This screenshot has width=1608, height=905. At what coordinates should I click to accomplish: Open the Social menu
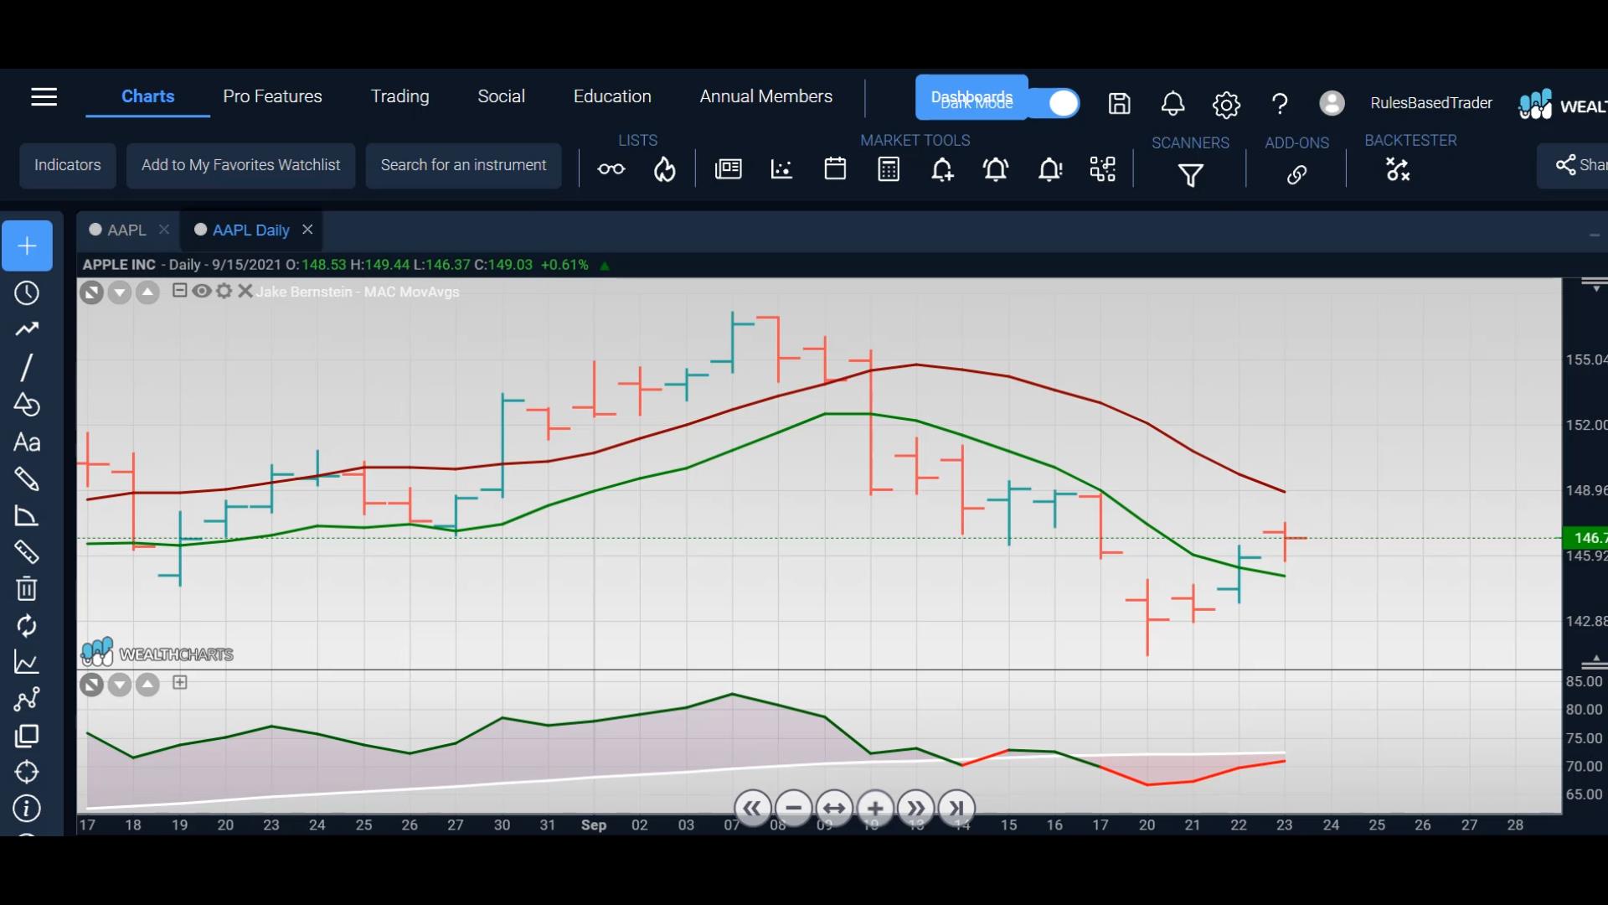tap(501, 96)
